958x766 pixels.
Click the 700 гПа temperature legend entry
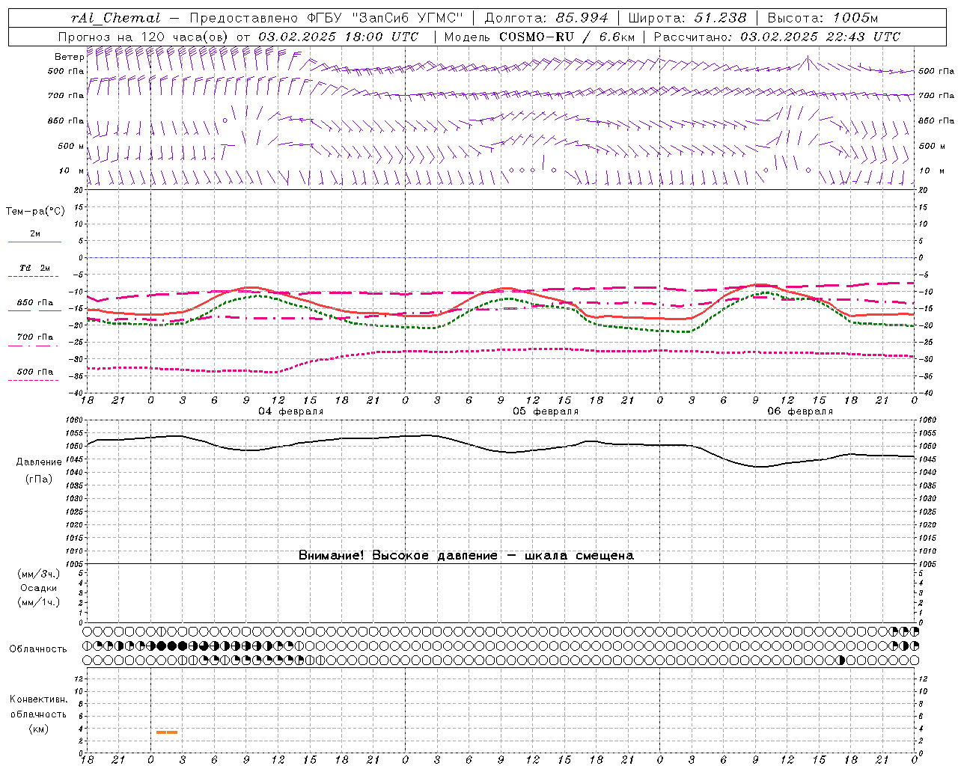(x=34, y=337)
